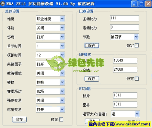Image resolution: width=152 pixels, height=128 pixels.
Task: Open the 模拟时间 dropdown
Action: [x=62, y=55]
